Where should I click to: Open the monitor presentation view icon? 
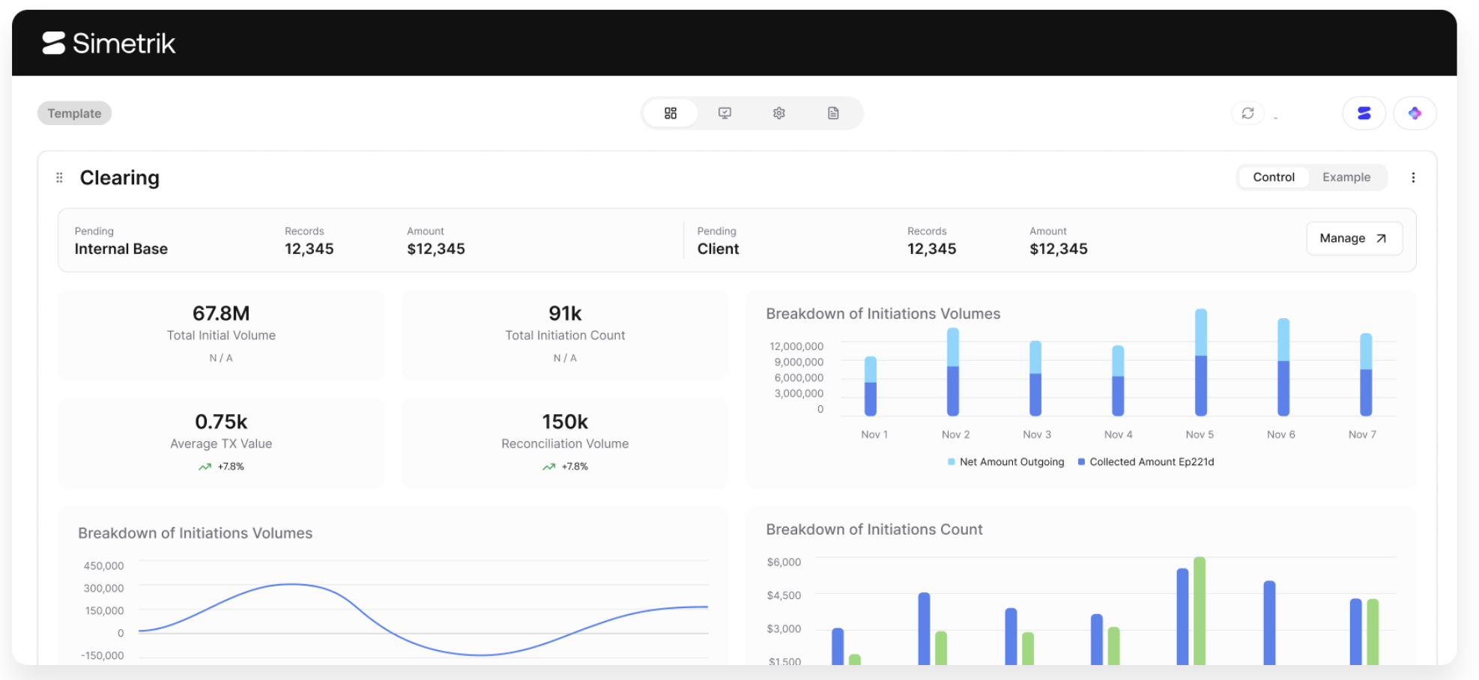pos(725,113)
